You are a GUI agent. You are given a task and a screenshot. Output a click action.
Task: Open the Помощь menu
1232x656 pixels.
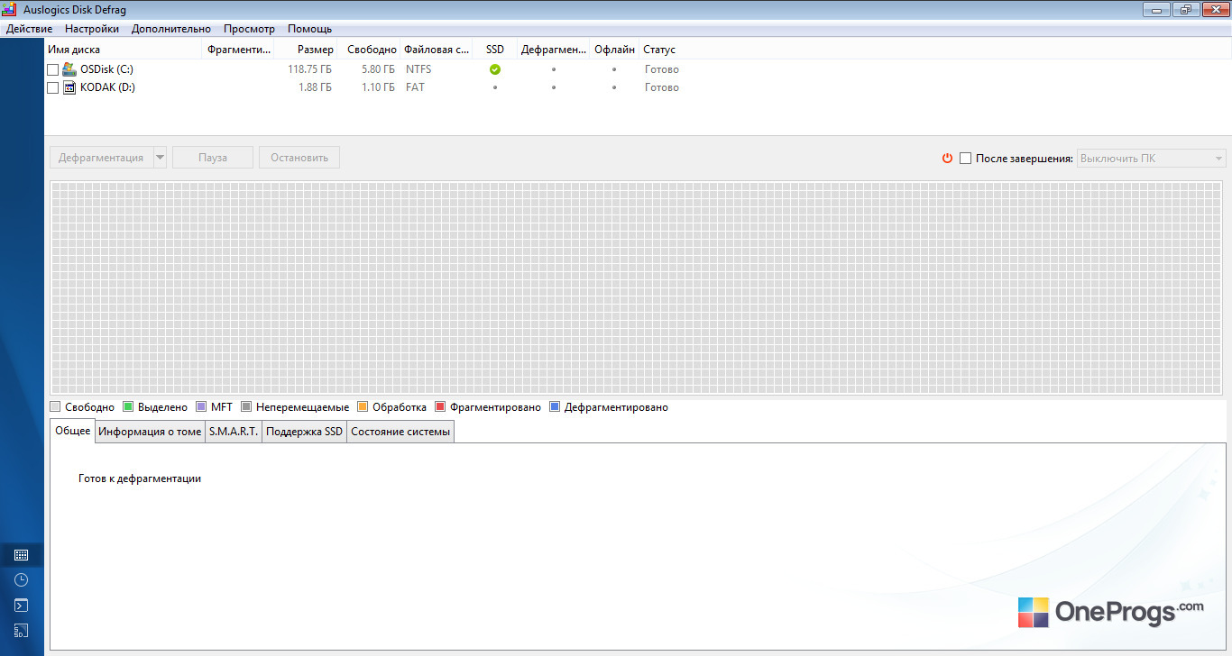(x=310, y=29)
